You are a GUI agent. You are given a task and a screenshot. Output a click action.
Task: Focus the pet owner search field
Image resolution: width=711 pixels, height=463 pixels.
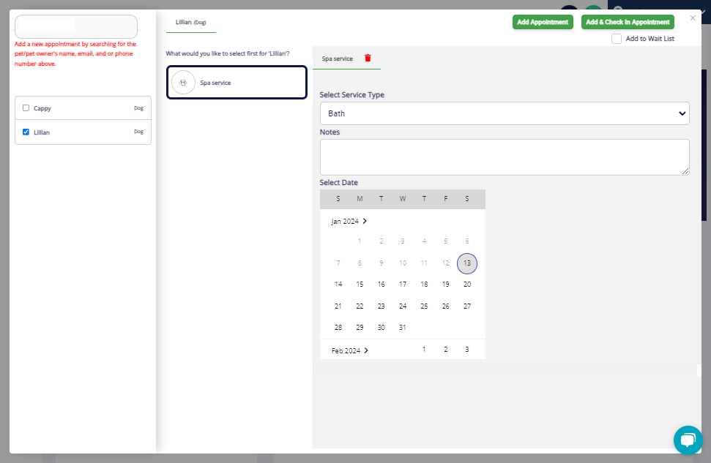click(76, 27)
